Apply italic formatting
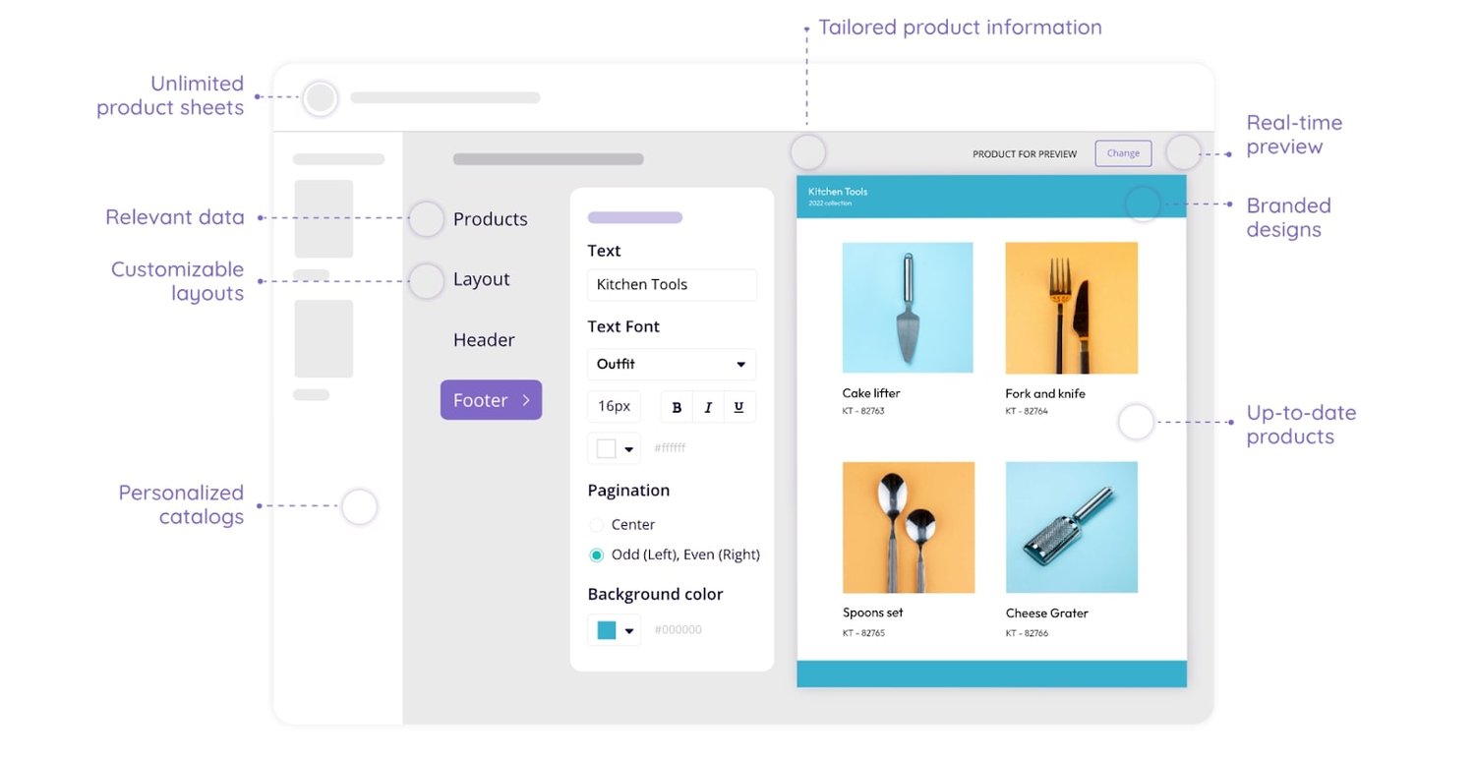 click(708, 406)
